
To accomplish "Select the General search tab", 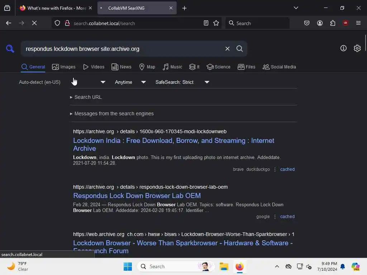I will [x=33, y=67].
